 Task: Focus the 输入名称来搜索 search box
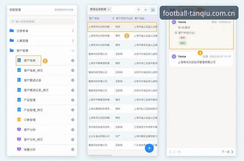pyautogui.click(x=42, y=21)
